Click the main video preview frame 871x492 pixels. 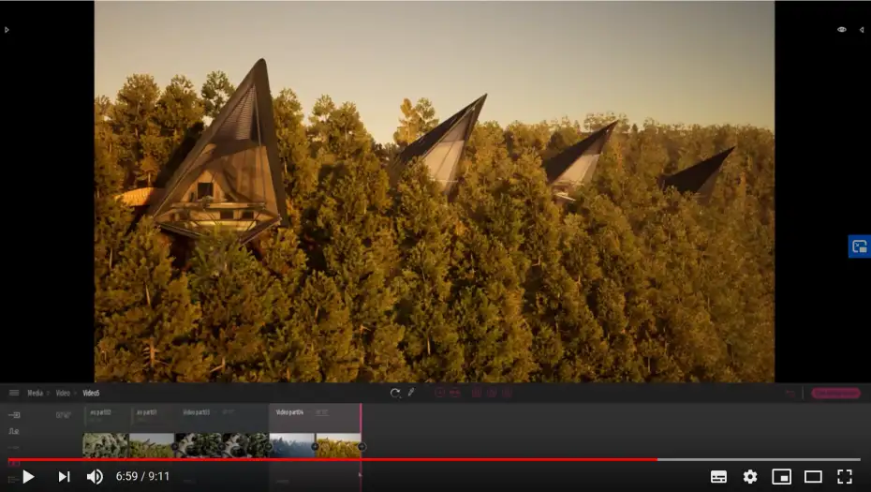(x=435, y=191)
